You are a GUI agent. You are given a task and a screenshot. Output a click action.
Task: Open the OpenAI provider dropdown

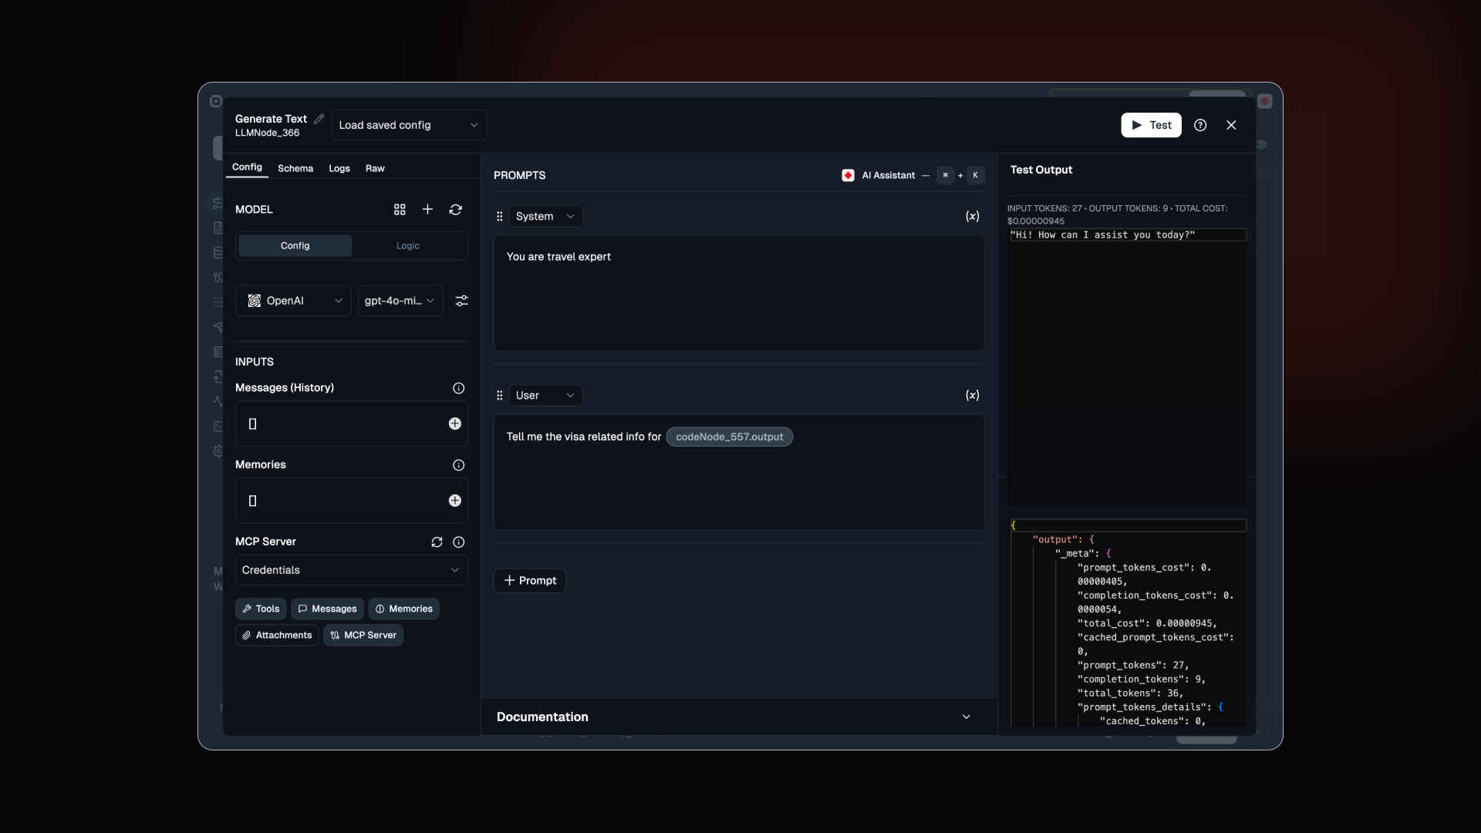click(x=293, y=301)
